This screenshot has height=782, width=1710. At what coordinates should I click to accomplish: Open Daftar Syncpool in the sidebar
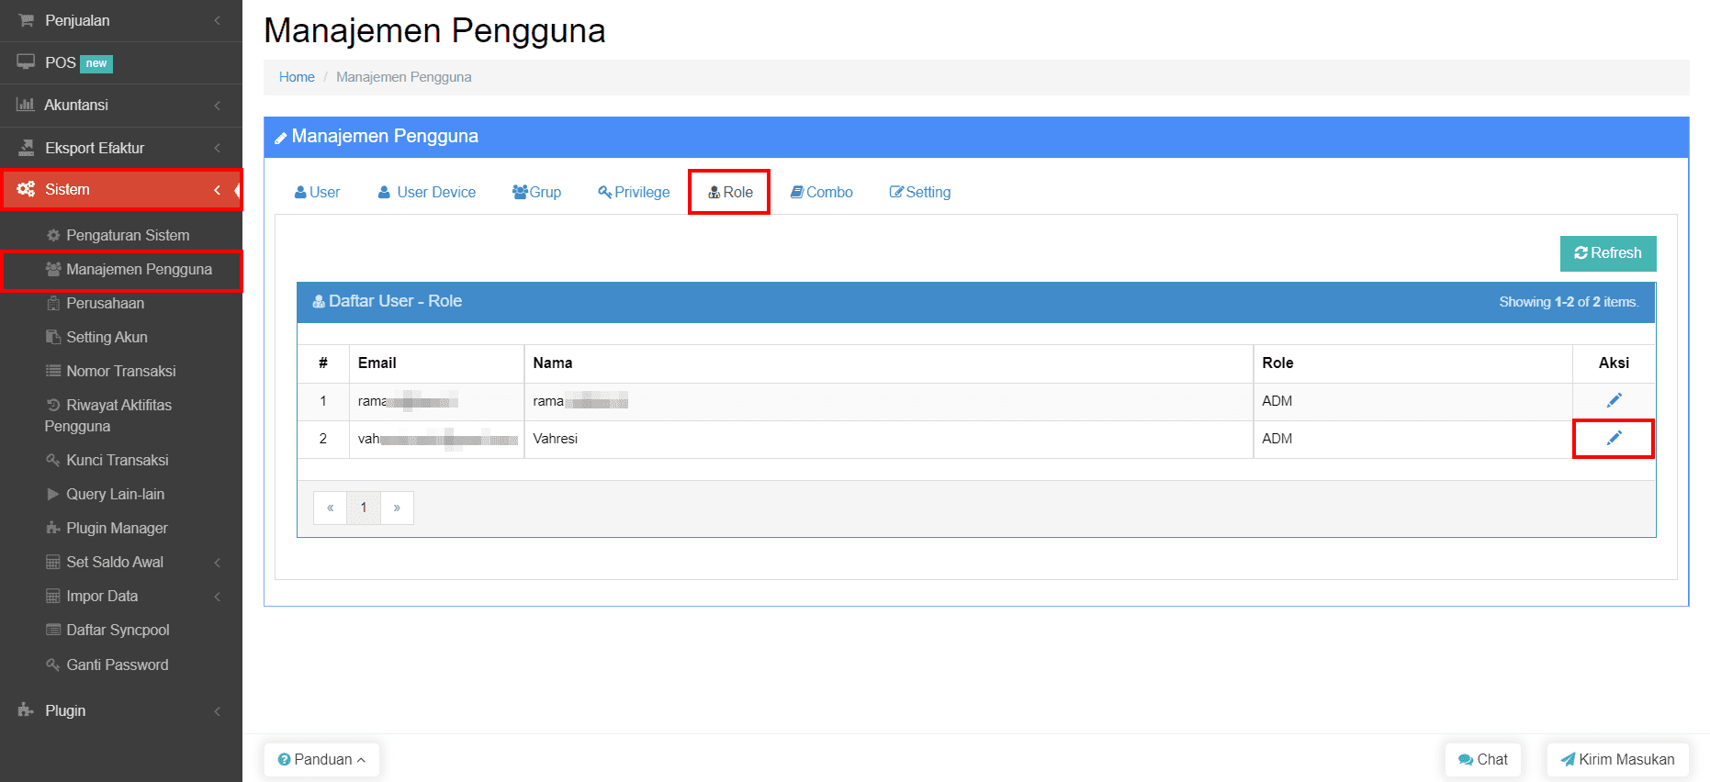(118, 630)
